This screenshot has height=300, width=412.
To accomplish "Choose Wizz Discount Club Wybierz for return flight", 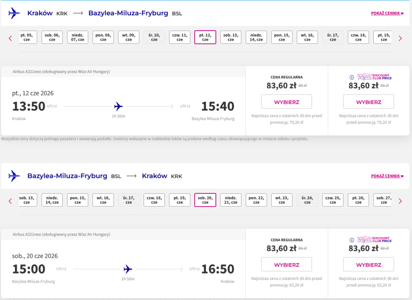I will click(368, 265).
